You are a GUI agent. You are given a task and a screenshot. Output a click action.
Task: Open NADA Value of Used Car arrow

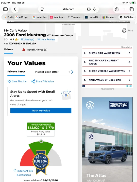[x=129, y=80]
